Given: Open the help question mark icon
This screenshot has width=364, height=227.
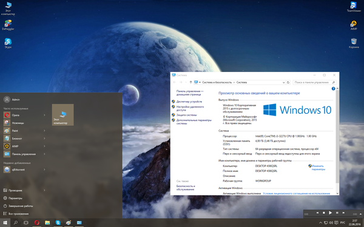Looking at the screenshot, I should (x=333, y=88).
